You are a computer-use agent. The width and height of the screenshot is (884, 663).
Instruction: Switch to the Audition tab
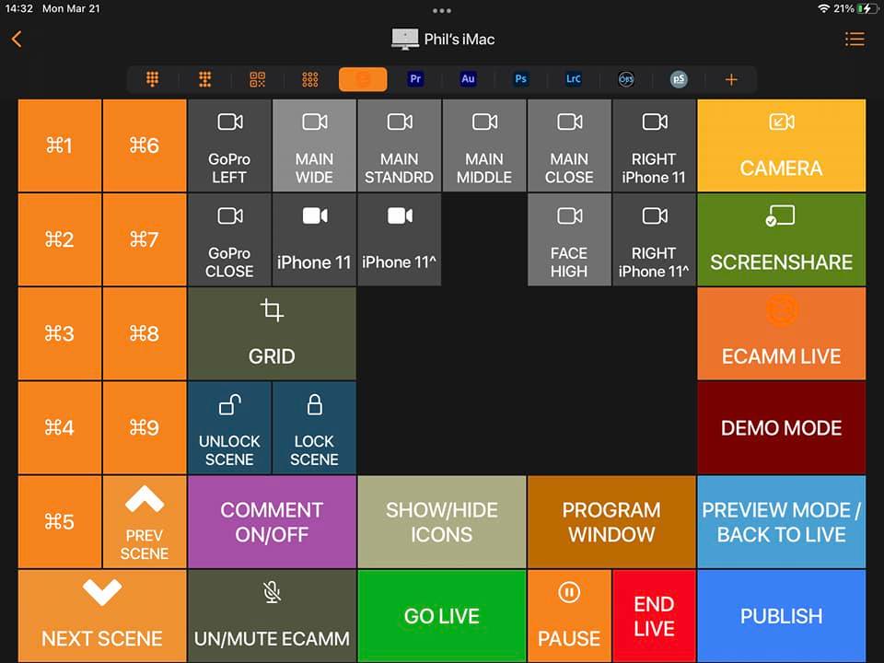(x=468, y=79)
